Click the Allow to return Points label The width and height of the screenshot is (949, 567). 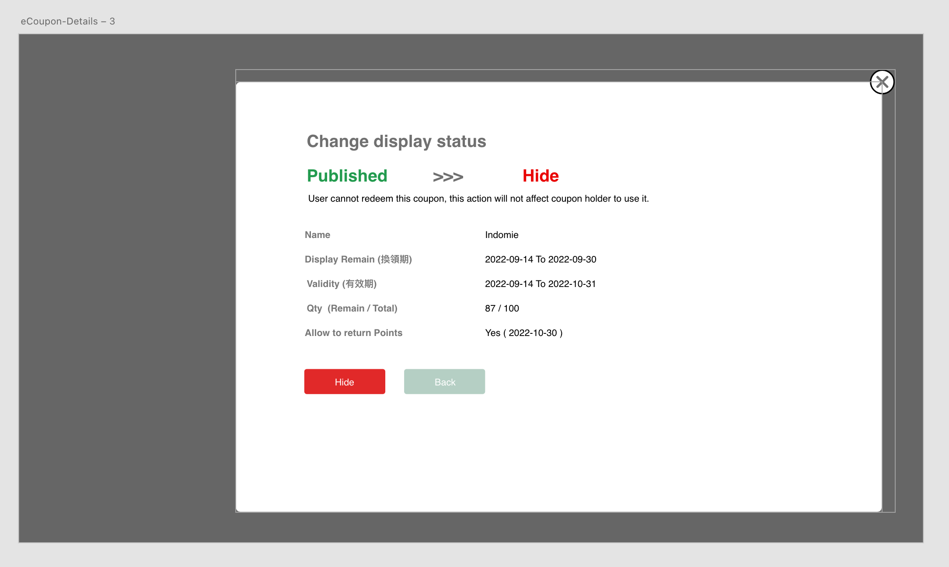353,333
